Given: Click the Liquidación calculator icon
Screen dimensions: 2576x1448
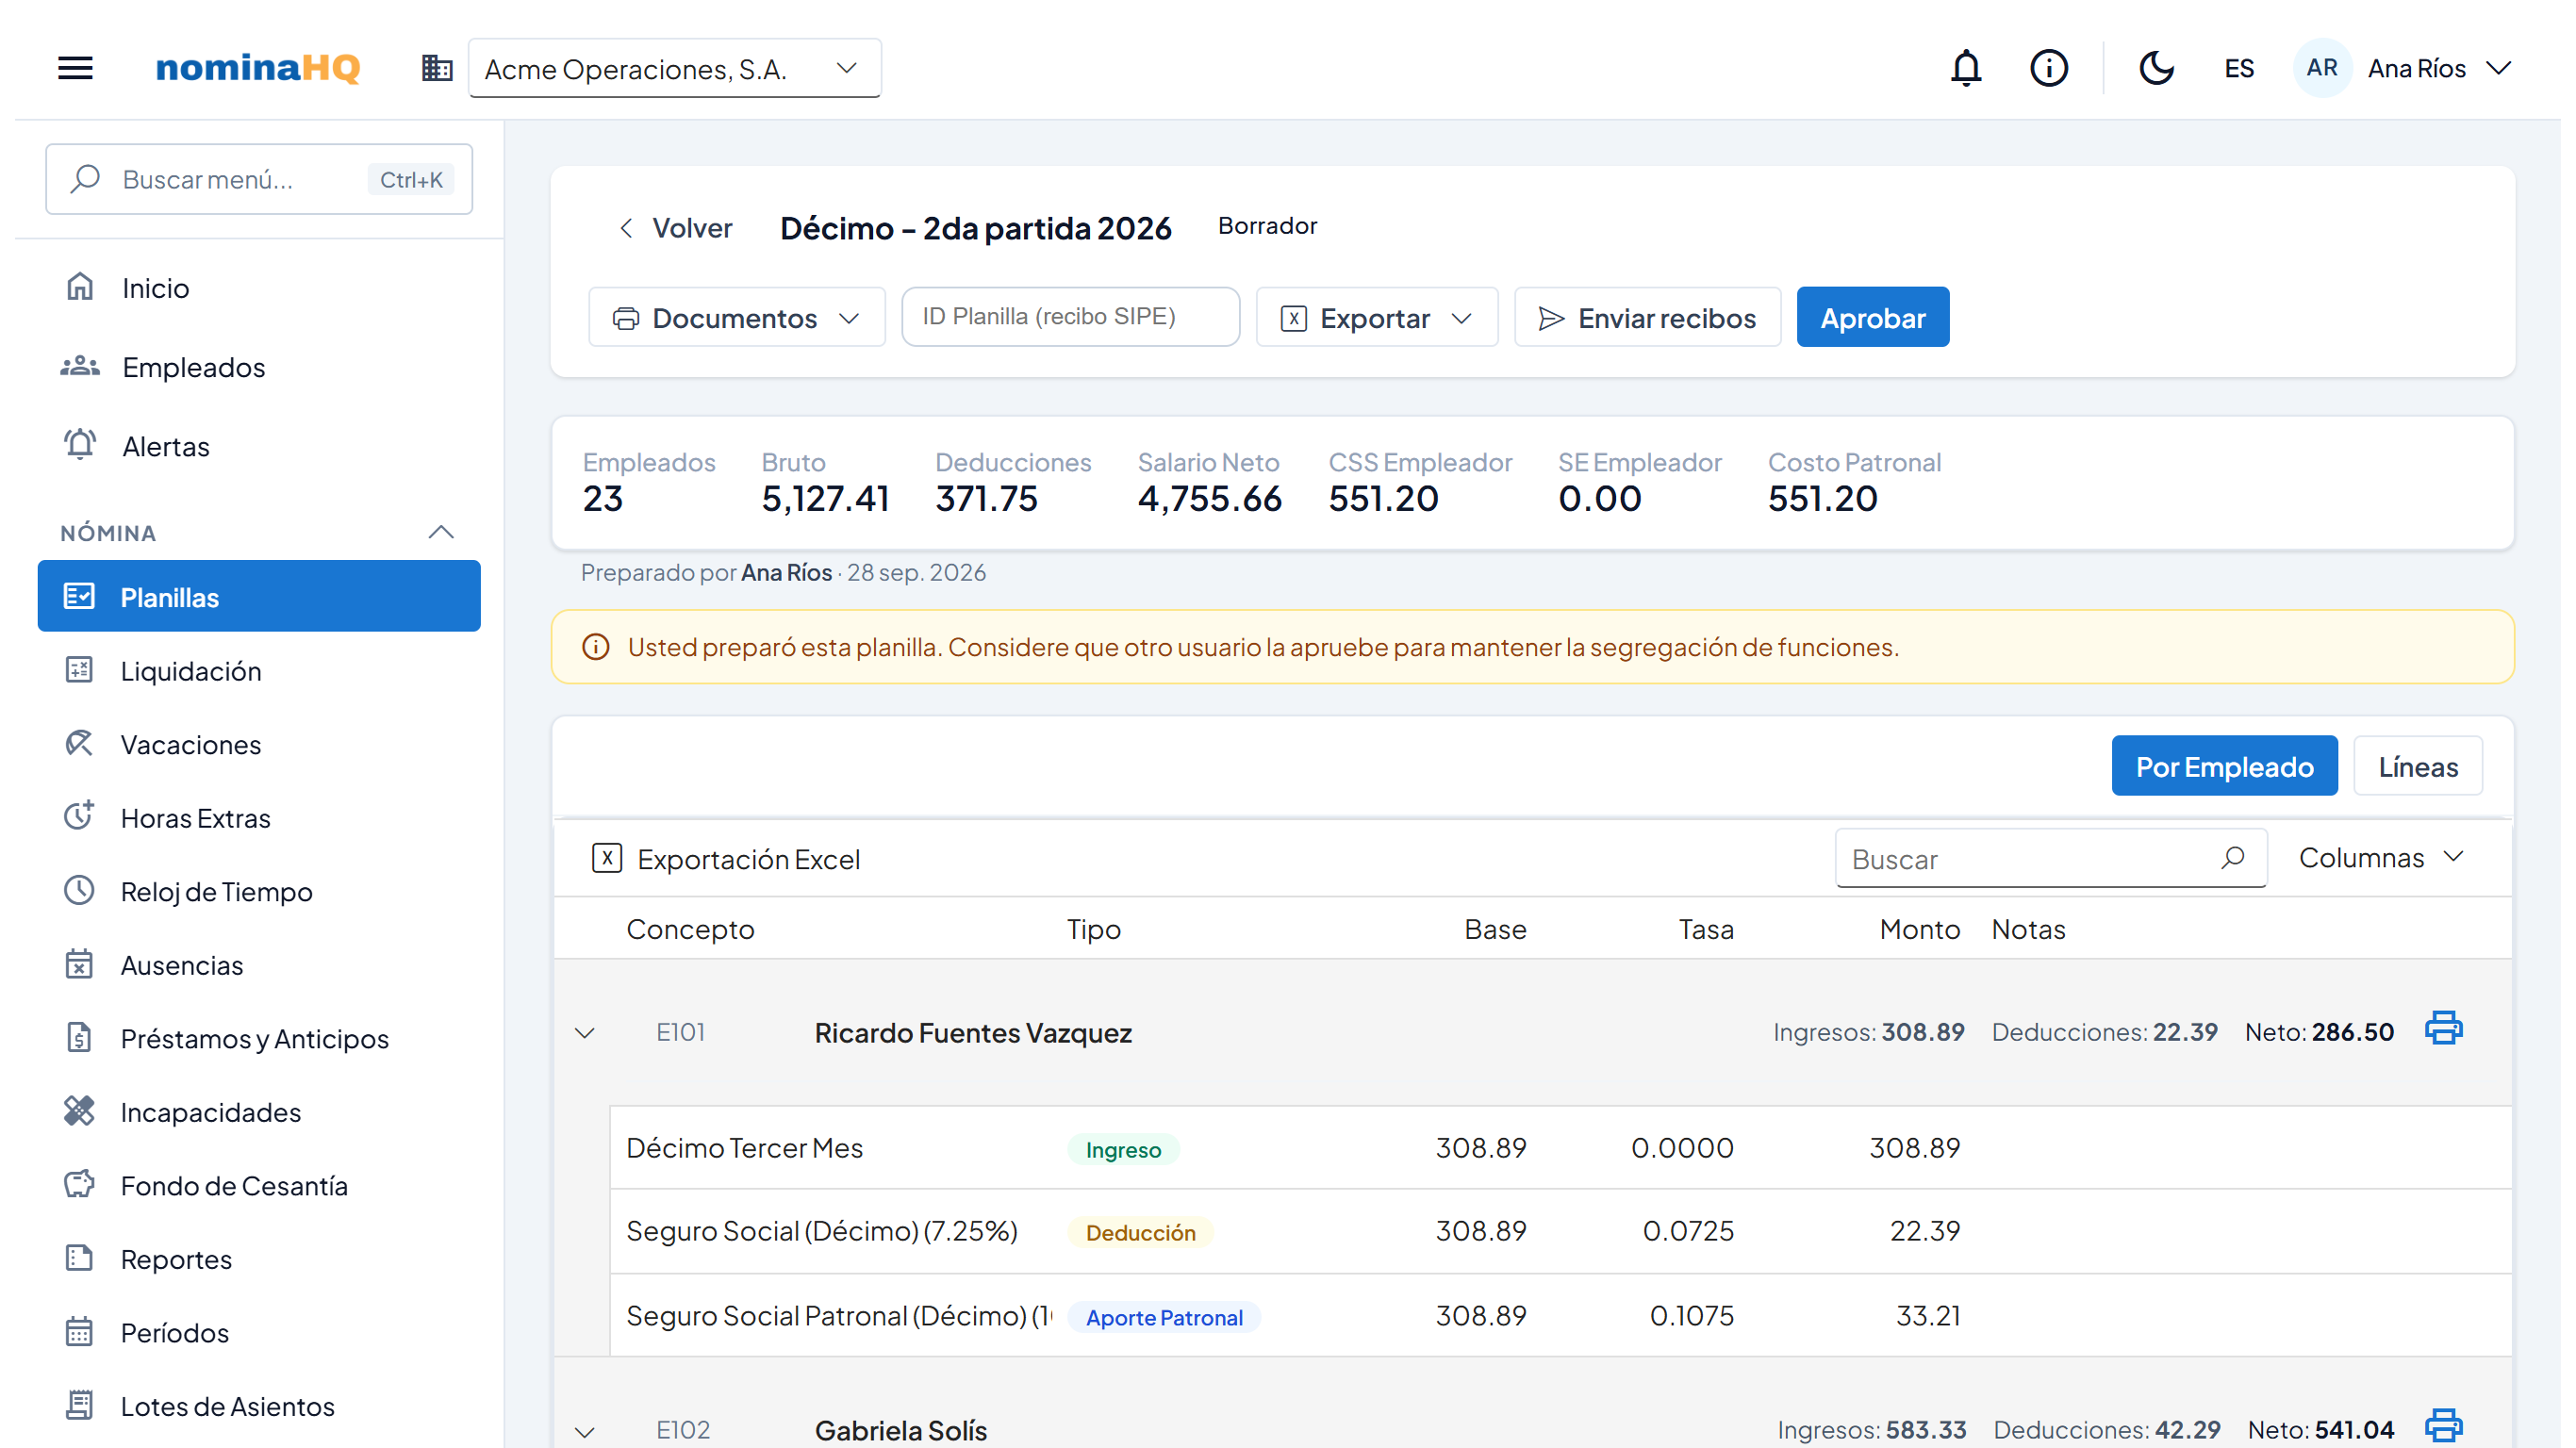Looking at the screenshot, I should 79,670.
